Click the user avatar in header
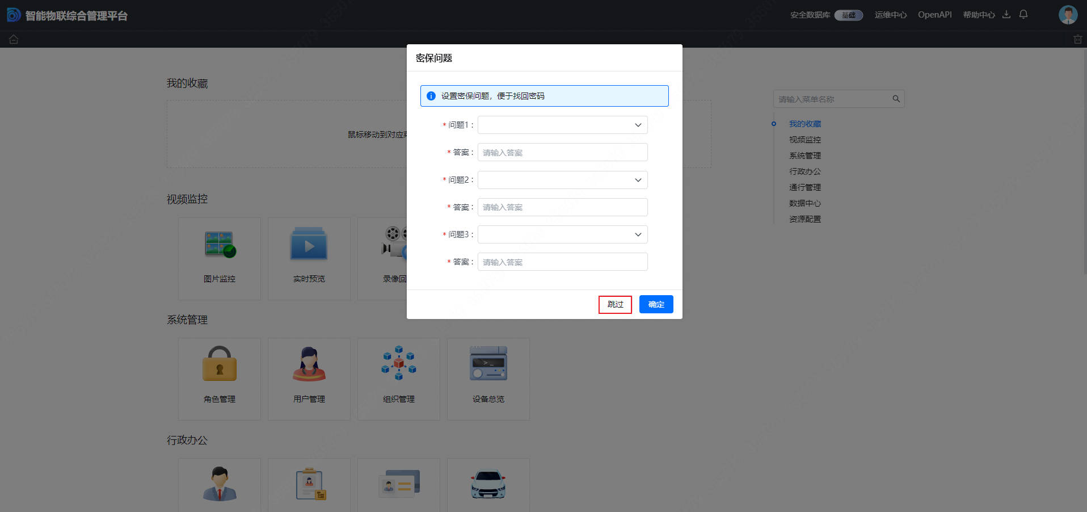Screen dimensions: 1087x512 pos(1068,15)
